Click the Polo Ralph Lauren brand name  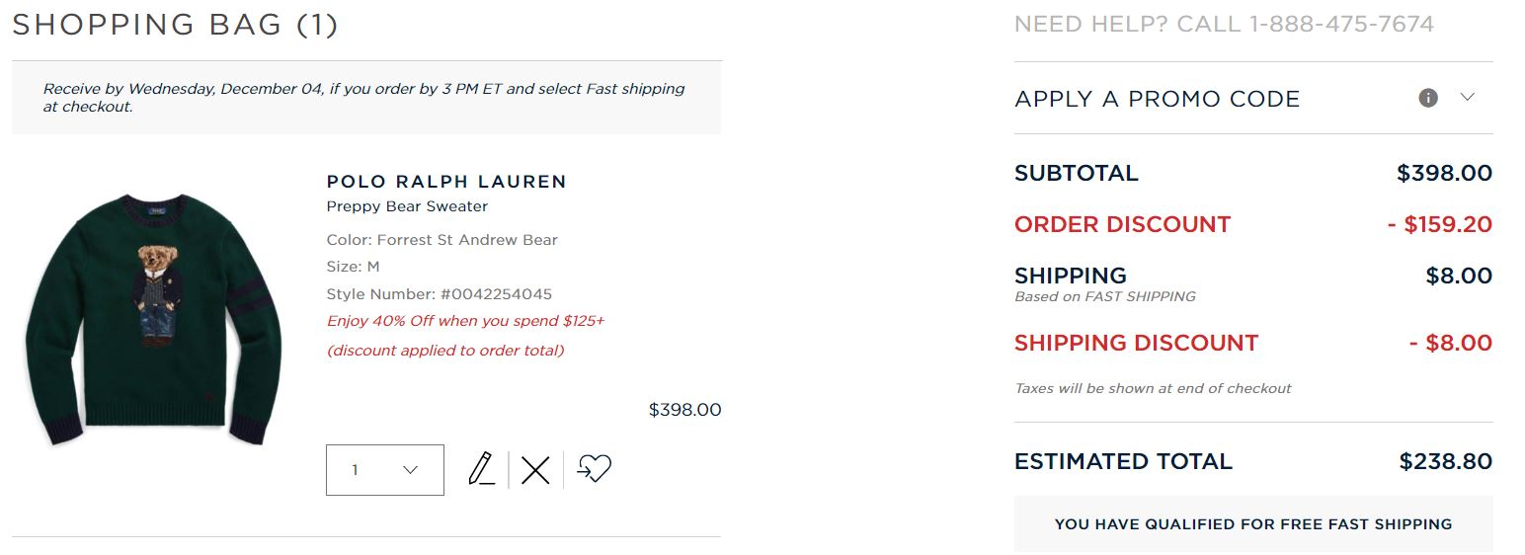(x=446, y=182)
